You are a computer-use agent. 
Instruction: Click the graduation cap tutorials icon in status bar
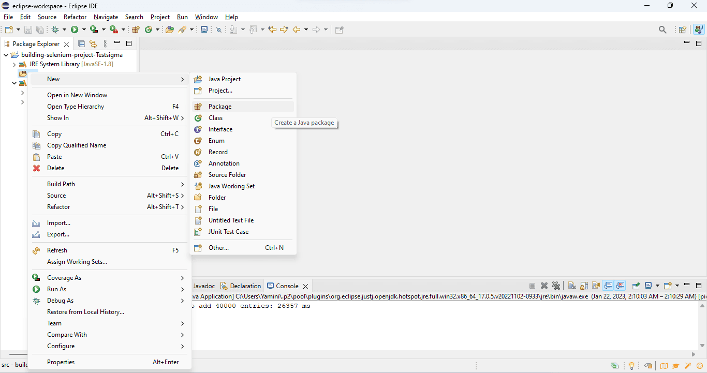[675, 366]
